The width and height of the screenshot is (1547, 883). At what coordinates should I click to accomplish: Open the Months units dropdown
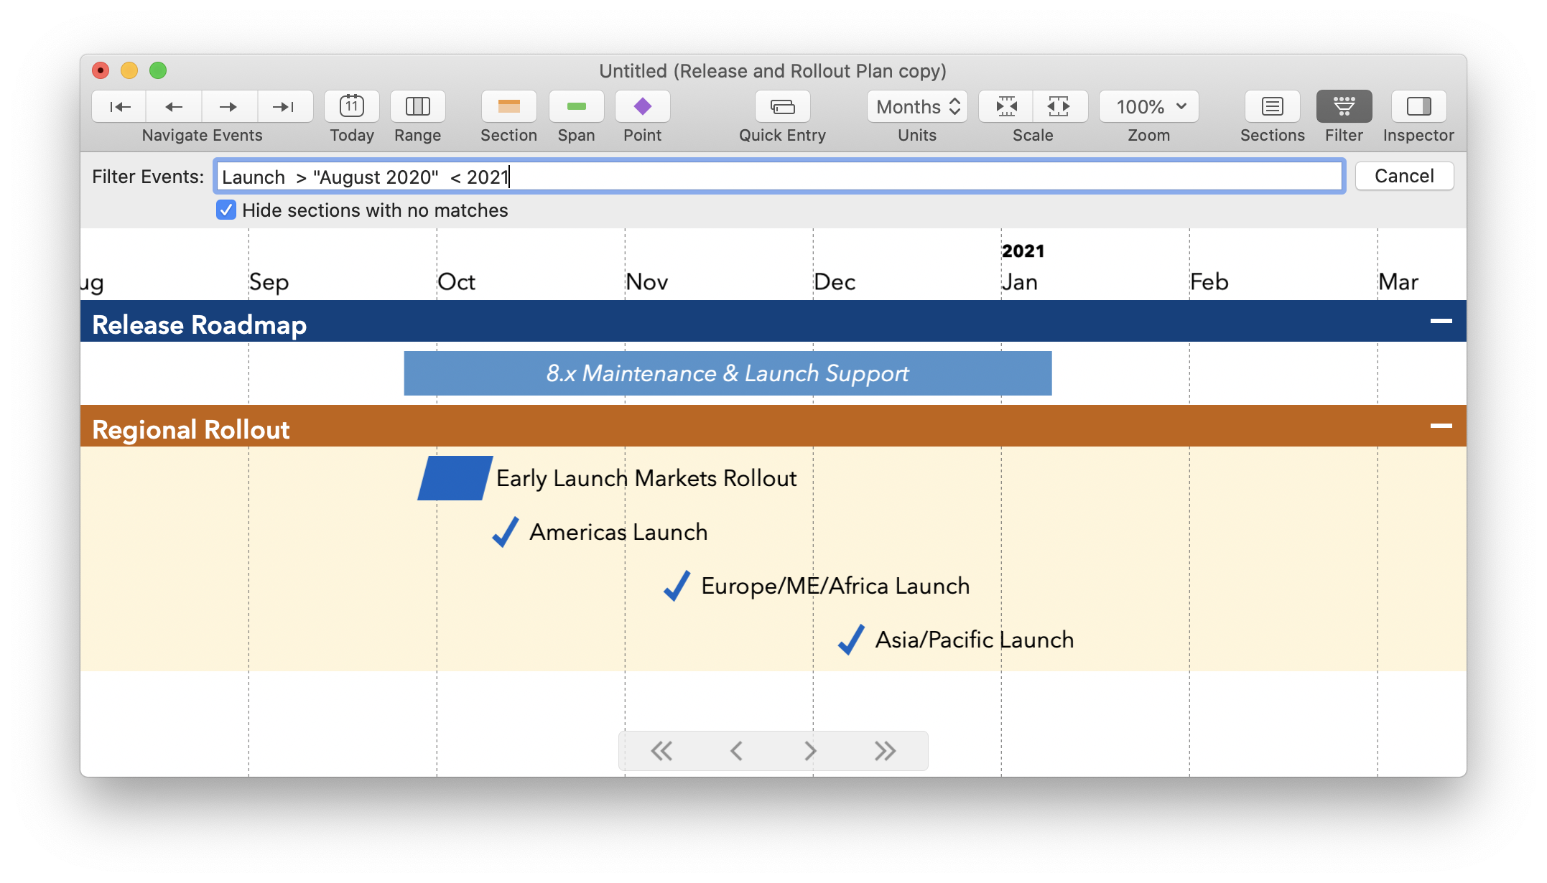916,106
